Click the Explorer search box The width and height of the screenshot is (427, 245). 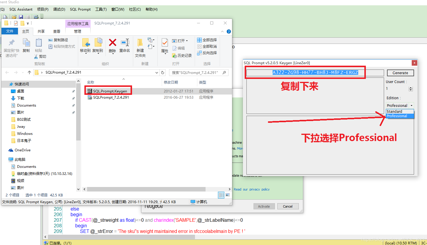[199, 72]
